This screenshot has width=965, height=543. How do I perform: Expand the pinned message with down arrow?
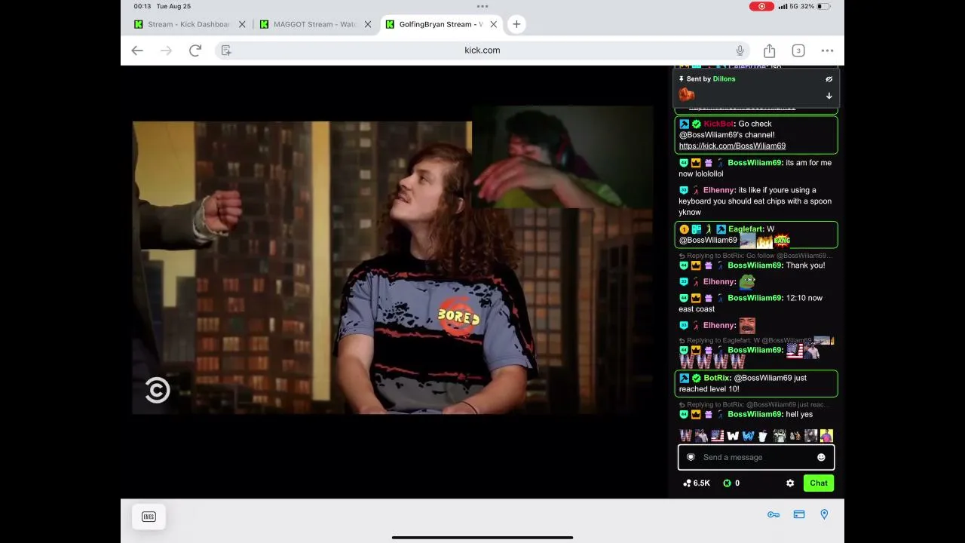[829, 96]
